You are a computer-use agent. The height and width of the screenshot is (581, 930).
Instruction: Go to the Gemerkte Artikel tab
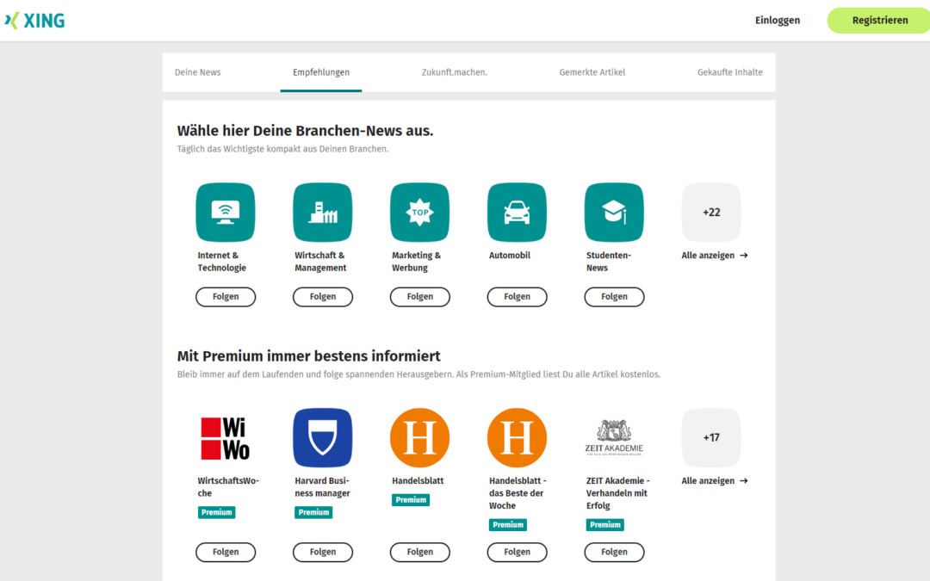[592, 72]
